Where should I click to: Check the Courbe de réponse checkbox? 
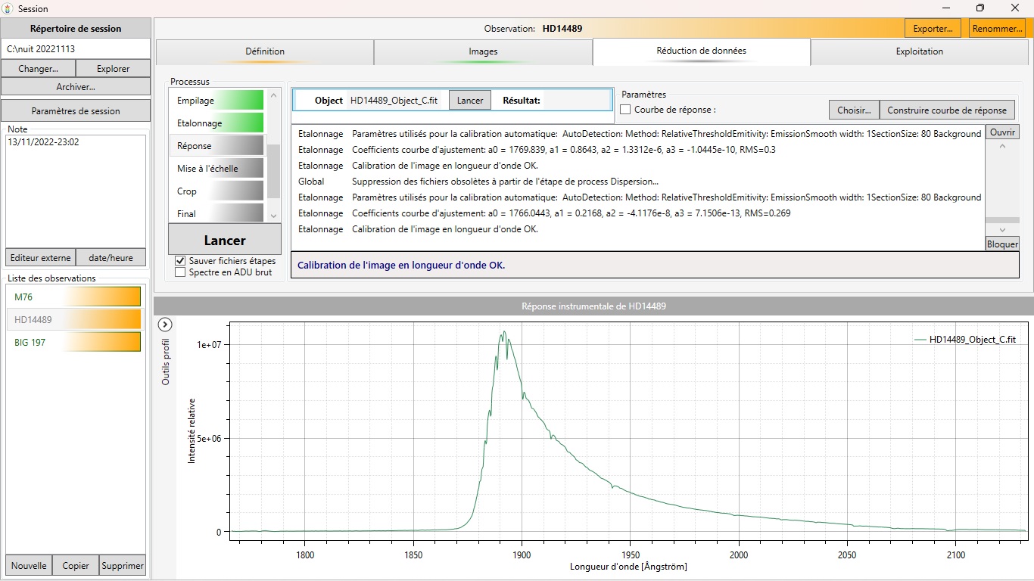(x=625, y=110)
